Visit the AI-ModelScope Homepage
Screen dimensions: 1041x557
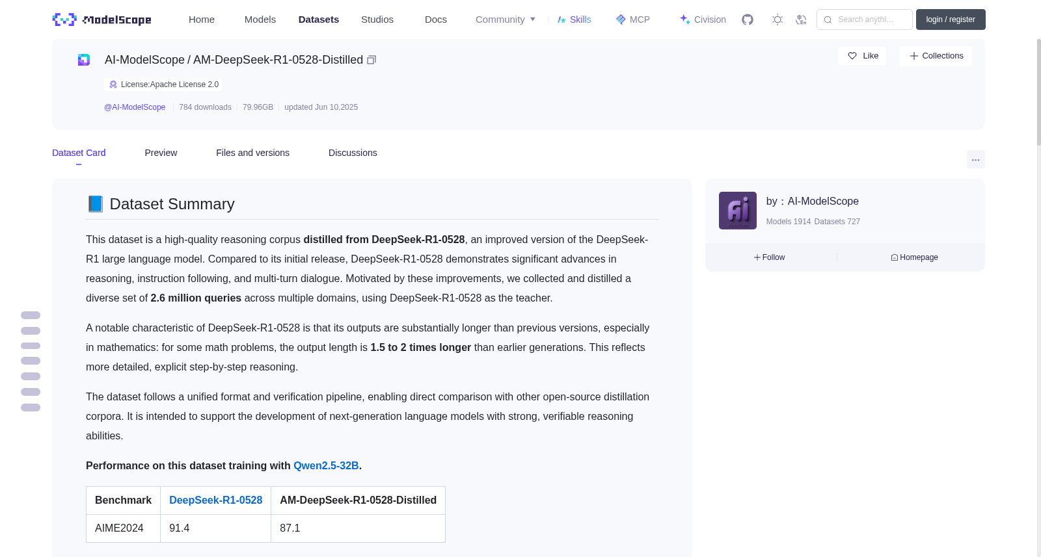915,257
